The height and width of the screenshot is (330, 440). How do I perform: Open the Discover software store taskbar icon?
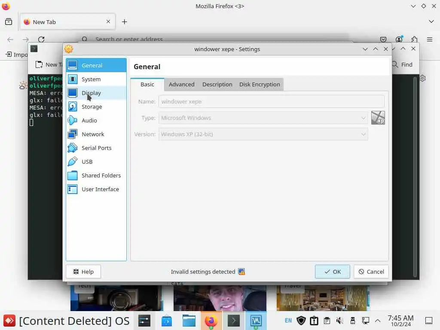(166, 321)
